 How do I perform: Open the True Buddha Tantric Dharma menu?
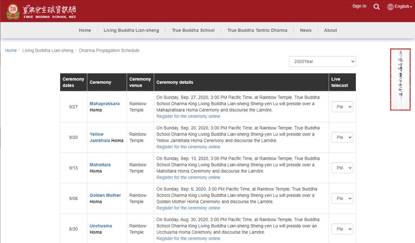257,30
